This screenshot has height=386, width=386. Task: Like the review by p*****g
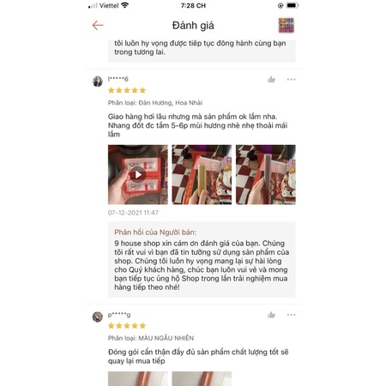tap(271, 315)
